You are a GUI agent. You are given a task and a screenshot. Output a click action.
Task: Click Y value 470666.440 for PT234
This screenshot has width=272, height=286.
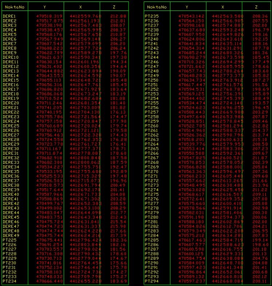pyautogui.click(x=49, y=281)
